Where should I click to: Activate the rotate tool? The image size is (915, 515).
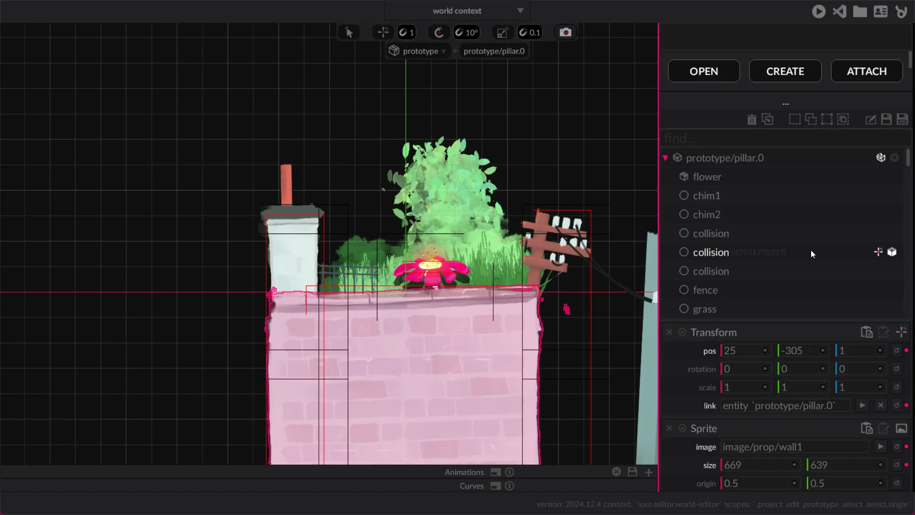pos(439,33)
